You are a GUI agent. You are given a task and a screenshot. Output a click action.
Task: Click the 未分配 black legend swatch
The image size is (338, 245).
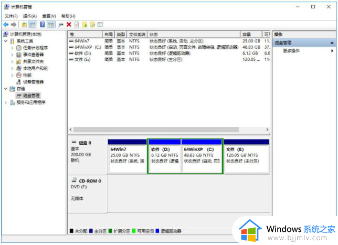click(71, 231)
